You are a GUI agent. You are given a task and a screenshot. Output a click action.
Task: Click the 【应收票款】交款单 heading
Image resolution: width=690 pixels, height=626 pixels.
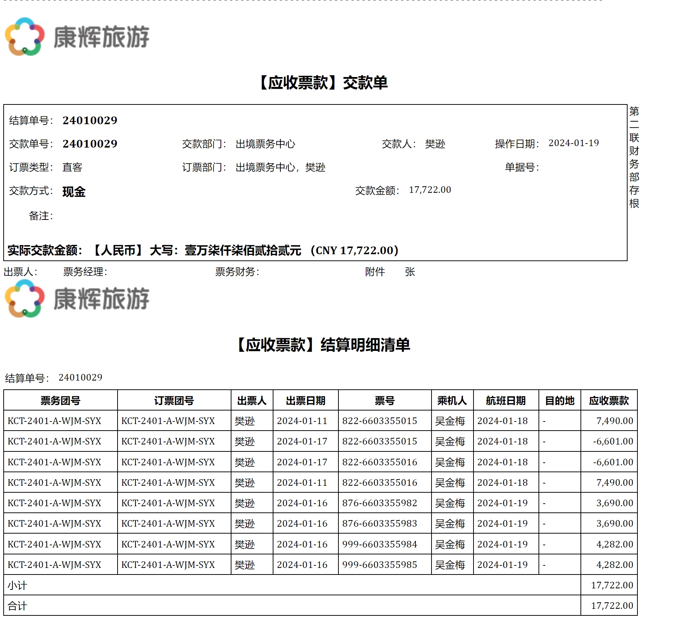(x=323, y=83)
